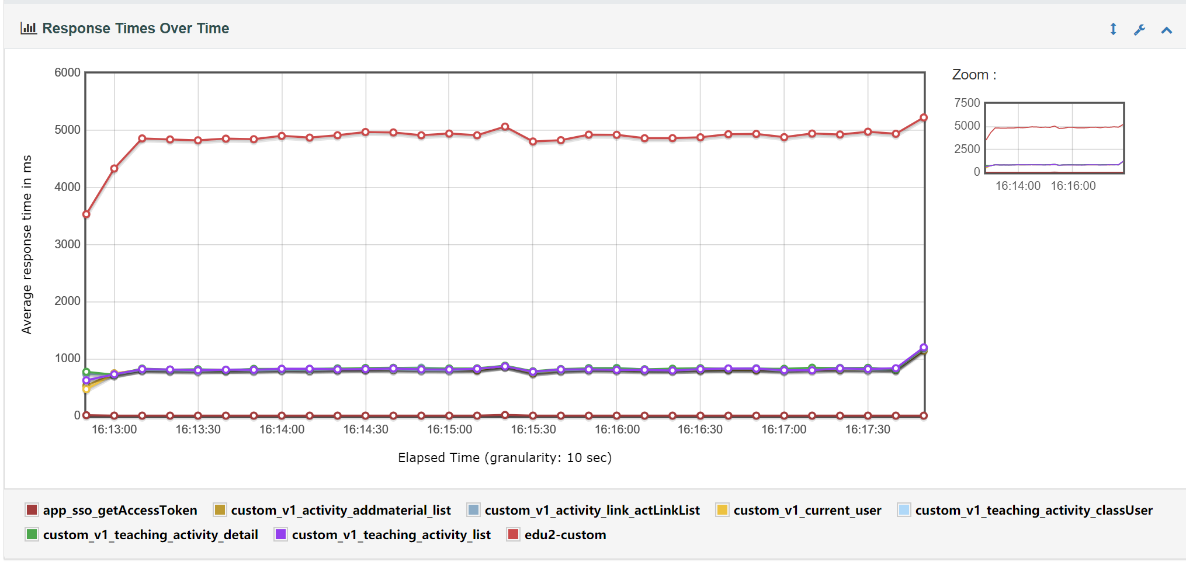The width and height of the screenshot is (1186, 583).
Task: Click the edu2-custom red swatch
Action: [x=513, y=535]
